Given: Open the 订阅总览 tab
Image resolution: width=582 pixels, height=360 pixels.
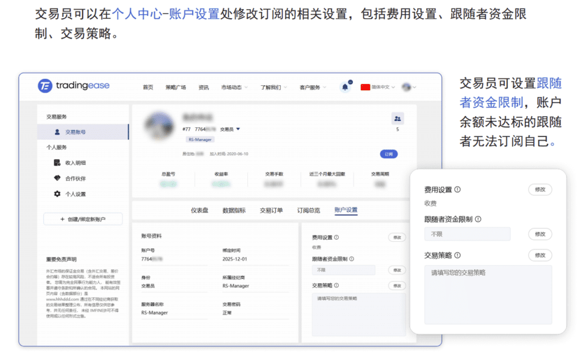Looking at the screenshot, I should click(308, 210).
